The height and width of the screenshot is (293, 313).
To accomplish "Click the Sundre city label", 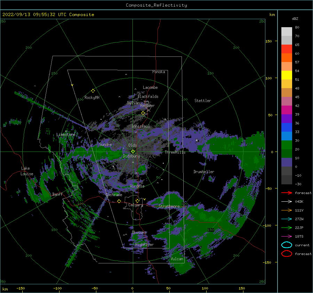I will (105, 145).
